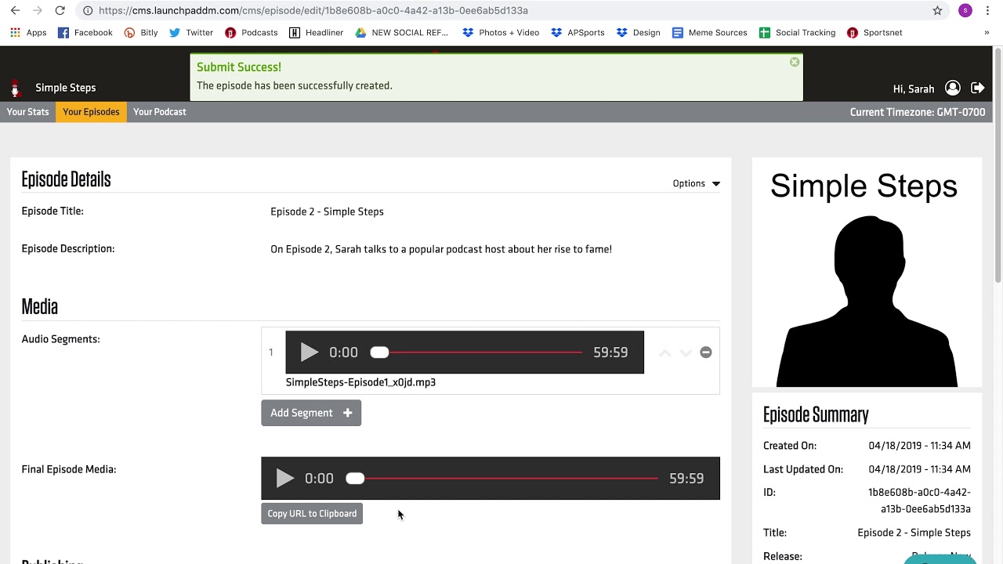View site info icon in address bar
This screenshot has height=564, width=1003.
[88, 10]
